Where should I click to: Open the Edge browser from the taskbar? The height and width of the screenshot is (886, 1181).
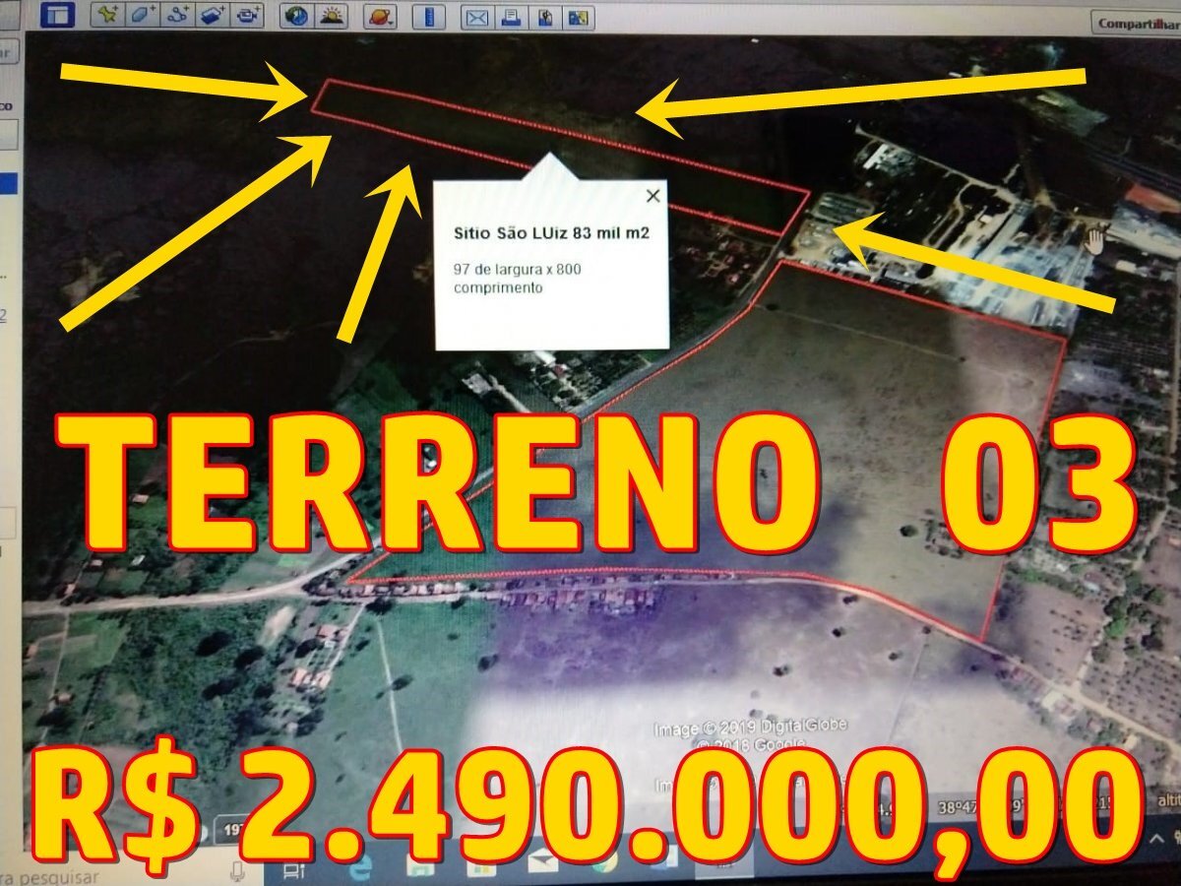coord(360,869)
